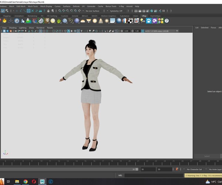Open the viewport Renderer menu
The height and width of the screenshot is (185, 222).
pyautogui.click(x=40, y=28)
